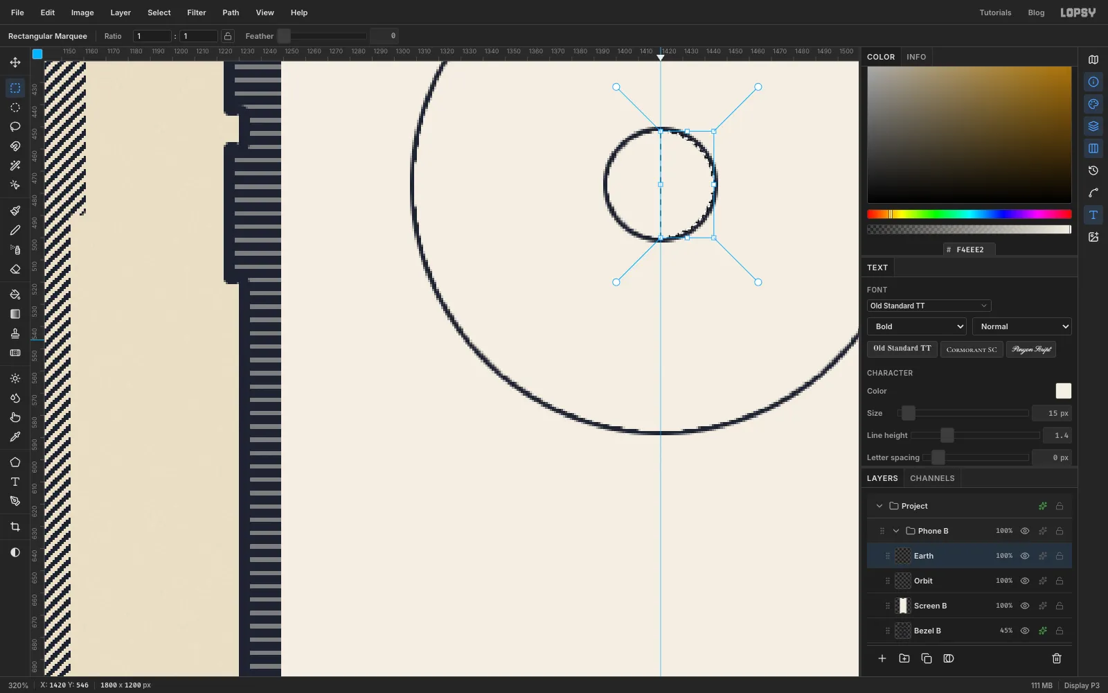Viewport: 1108px width, 693px height.
Task: Select the Gradient tool
Action: pyautogui.click(x=15, y=314)
